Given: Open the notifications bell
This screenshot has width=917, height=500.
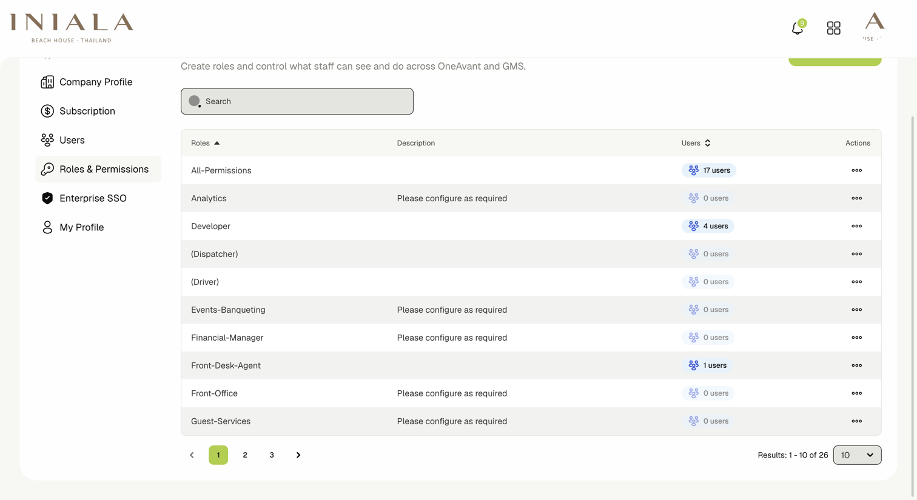Looking at the screenshot, I should [798, 28].
